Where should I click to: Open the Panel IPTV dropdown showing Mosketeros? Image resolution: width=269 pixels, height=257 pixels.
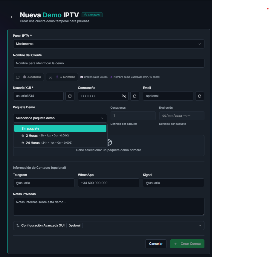(108, 44)
